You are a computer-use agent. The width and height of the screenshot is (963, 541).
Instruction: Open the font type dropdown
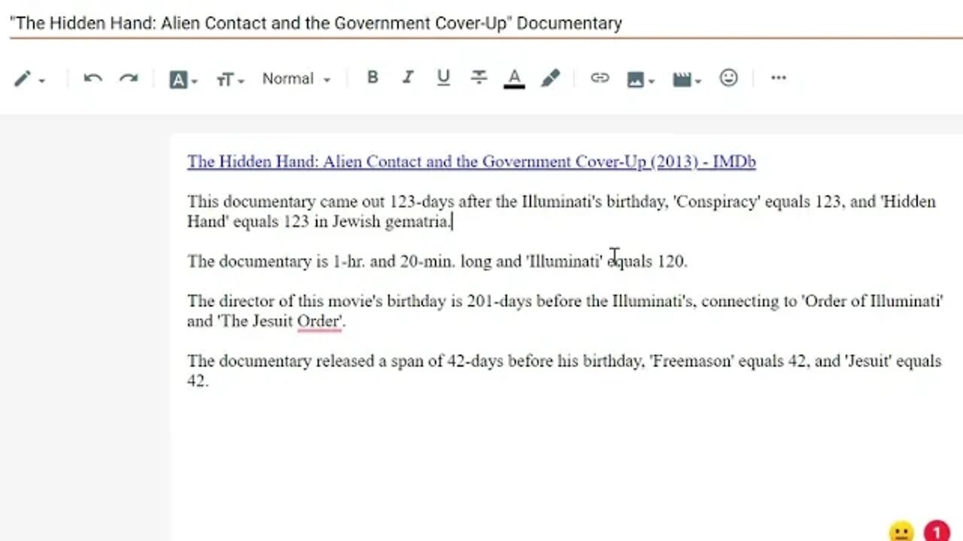tap(183, 79)
